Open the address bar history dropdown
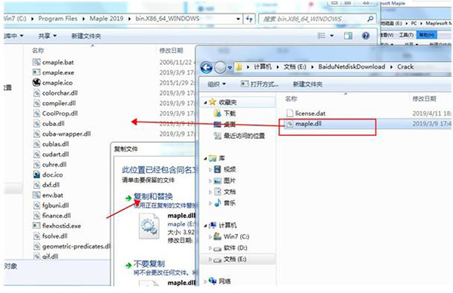The image size is (453, 293). coord(238,19)
